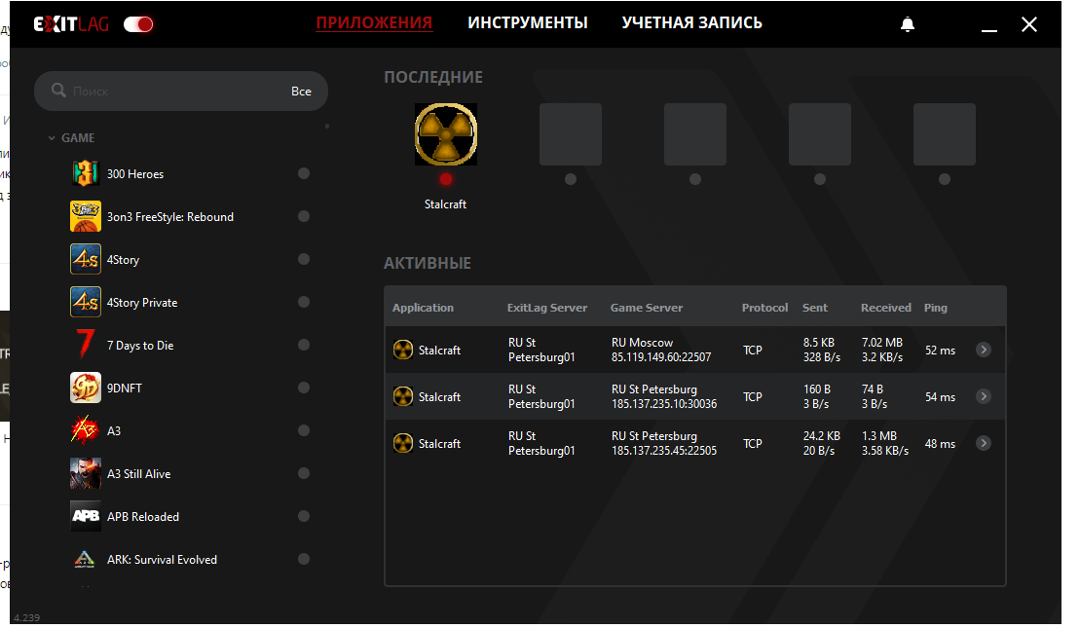This screenshot has height=629, width=1080.
Task: Select the 185.137.235.45:22505 game server cell
Action: pyautogui.click(x=664, y=444)
